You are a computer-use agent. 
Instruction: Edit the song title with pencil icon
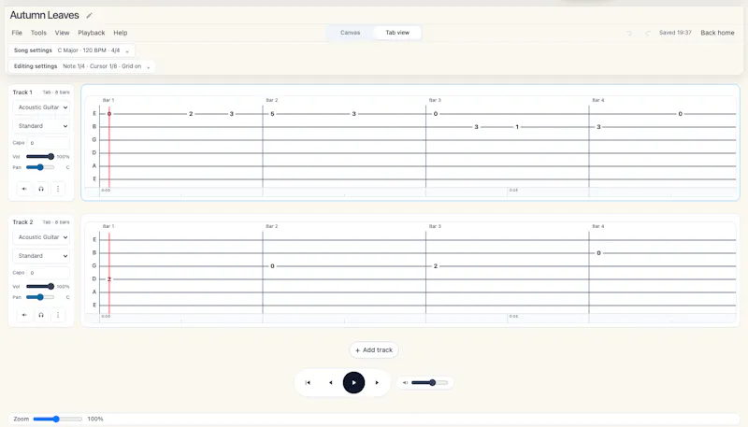click(x=89, y=15)
